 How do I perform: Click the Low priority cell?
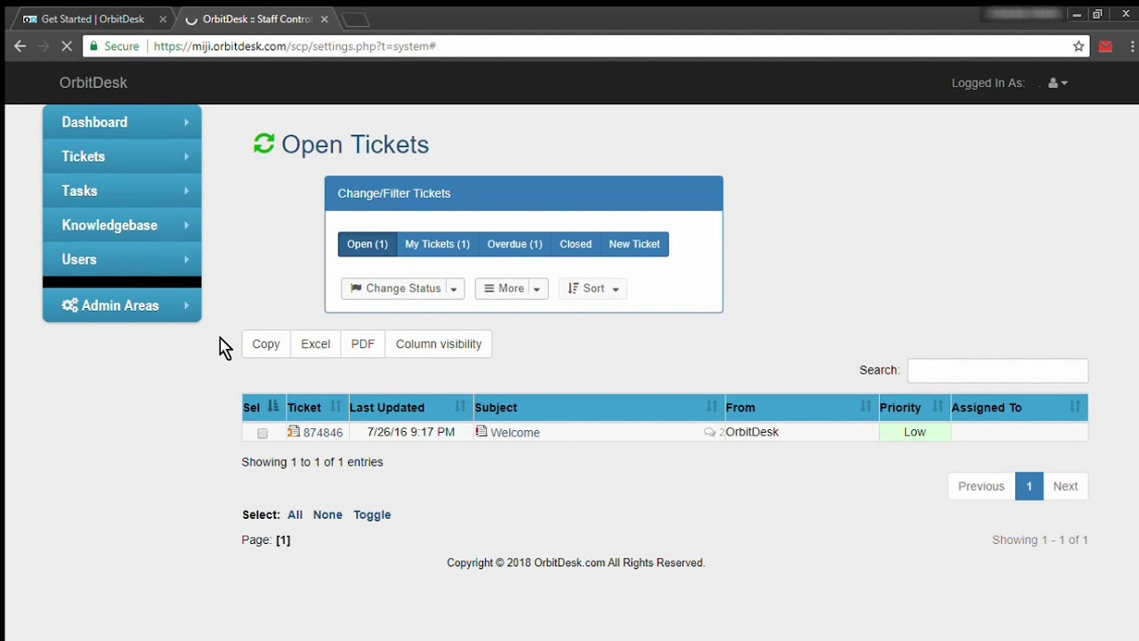[915, 432]
